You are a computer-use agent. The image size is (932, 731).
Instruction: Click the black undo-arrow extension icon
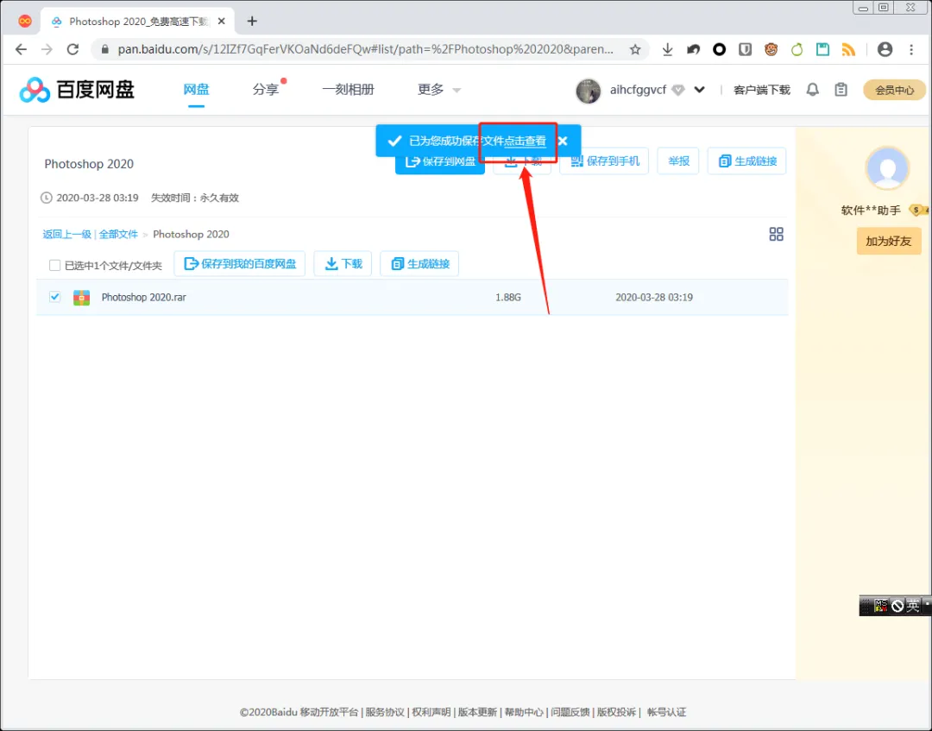click(693, 49)
